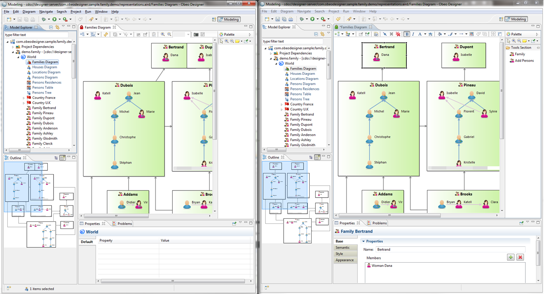The image size is (544, 294).
Task: Select Persons Table in left Model Explorer
Action: pos(42,88)
